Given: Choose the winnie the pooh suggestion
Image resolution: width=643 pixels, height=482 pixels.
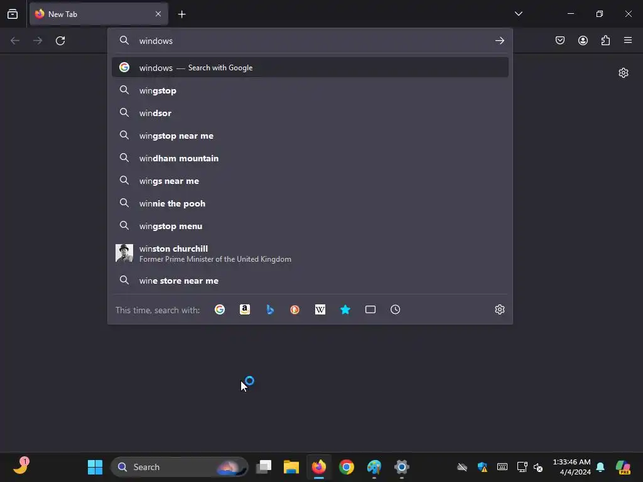Looking at the screenshot, I should pyautogui.click(x=310, y=203).
